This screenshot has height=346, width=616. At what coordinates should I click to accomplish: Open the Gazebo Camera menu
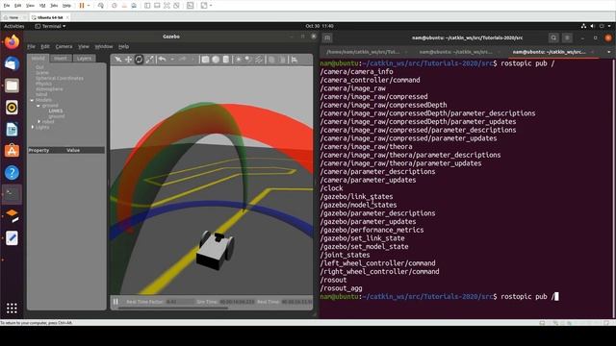point(64,46)
